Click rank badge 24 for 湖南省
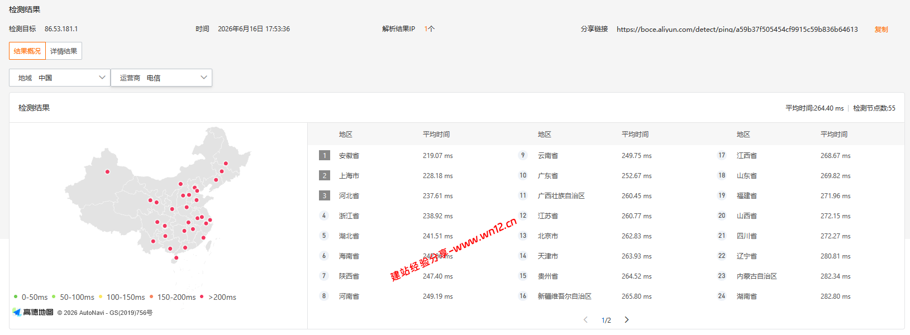This screenshot has height=335, width=910. tap(722, 296)
